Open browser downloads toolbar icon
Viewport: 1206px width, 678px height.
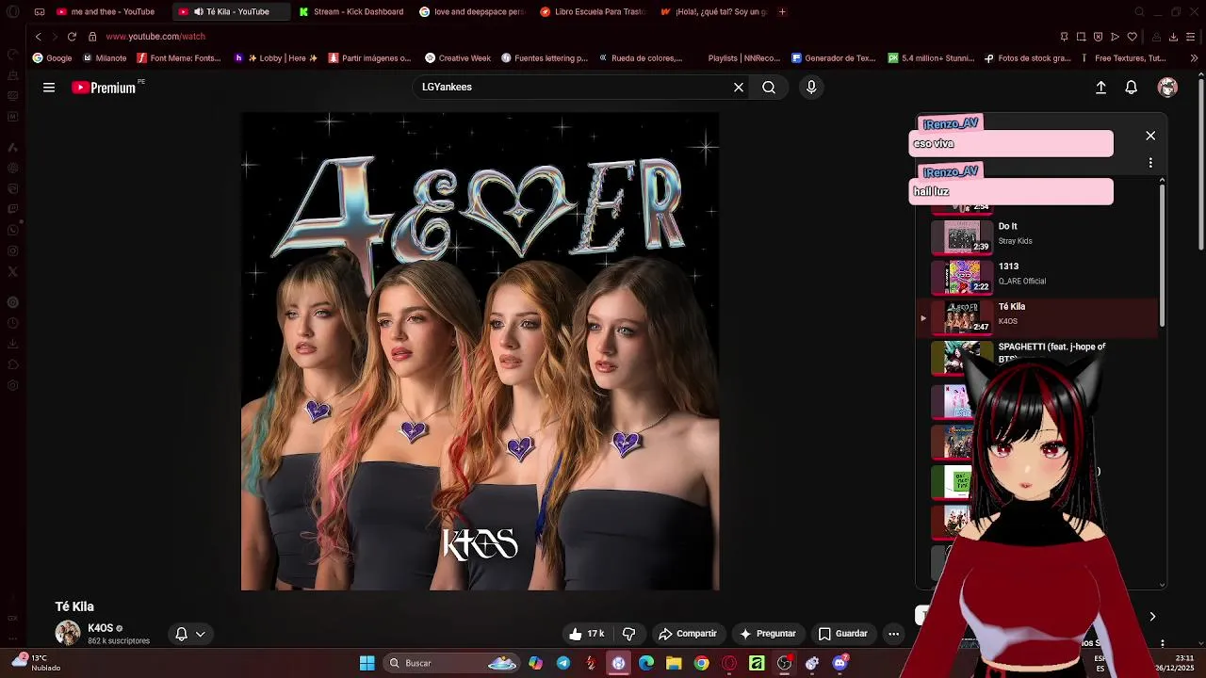(1173, 37)
